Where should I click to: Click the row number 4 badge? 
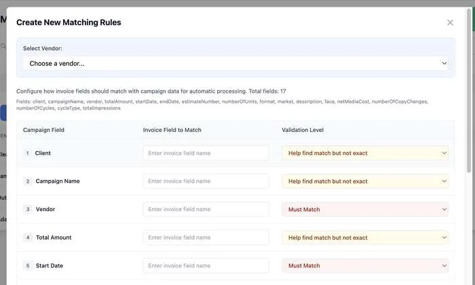point(28,237)
